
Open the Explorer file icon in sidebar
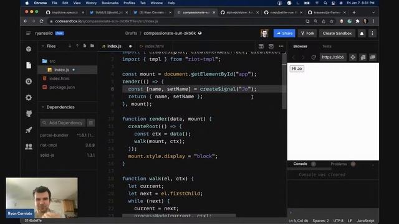29,65
